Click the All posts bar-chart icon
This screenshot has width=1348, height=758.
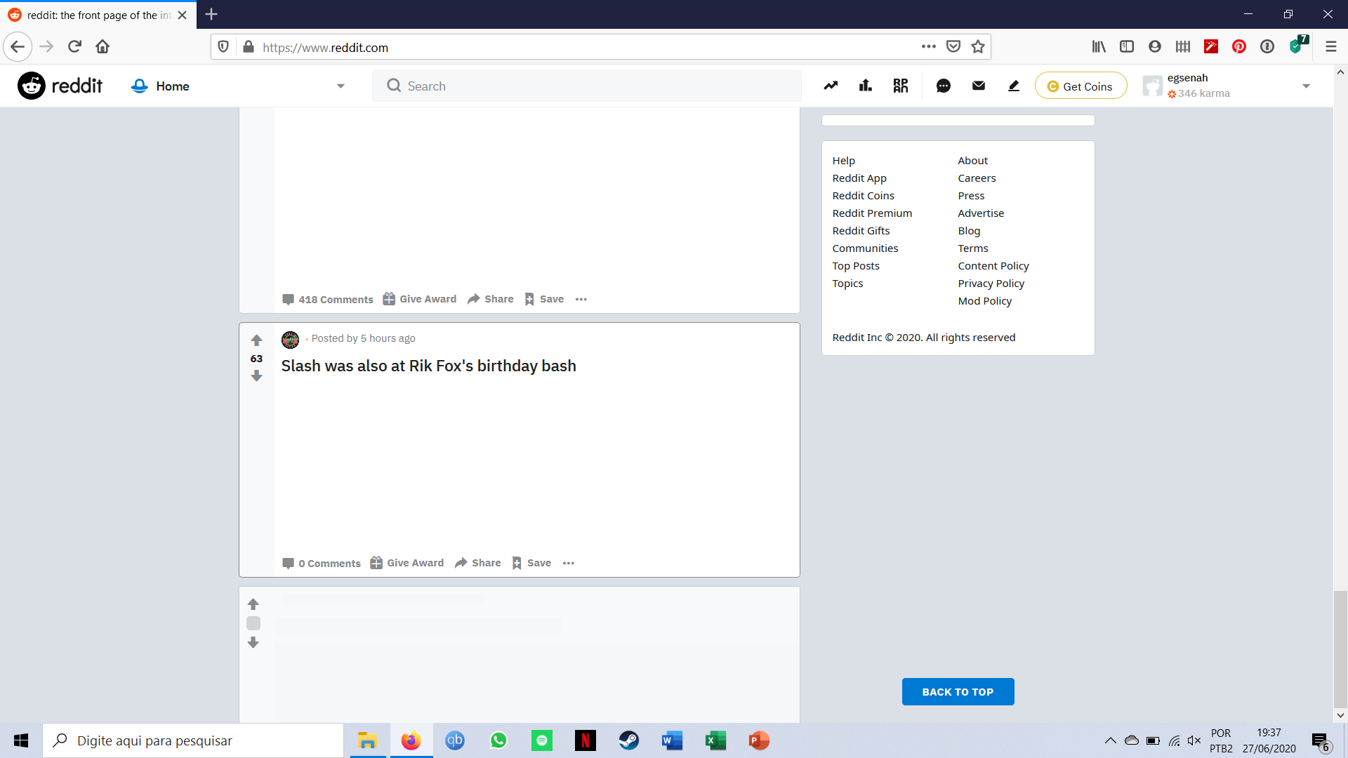[865, 86]
